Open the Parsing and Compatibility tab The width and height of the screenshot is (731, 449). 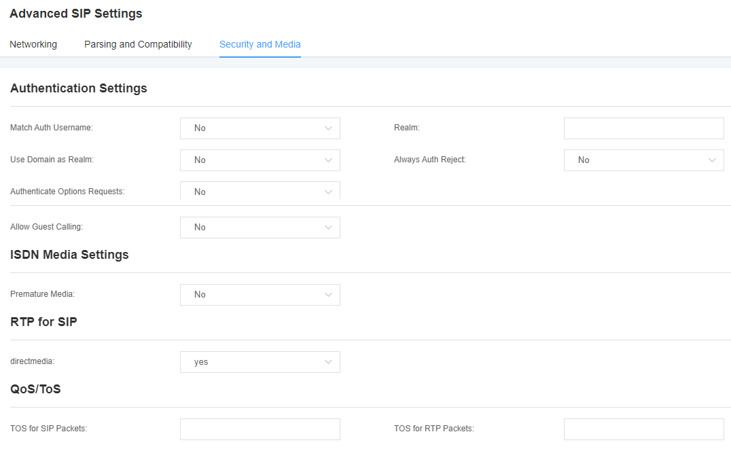point(138,44)
